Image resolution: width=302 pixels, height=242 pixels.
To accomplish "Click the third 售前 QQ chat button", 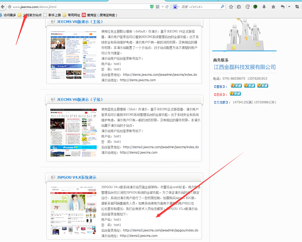I will click(x=263, y=86).
